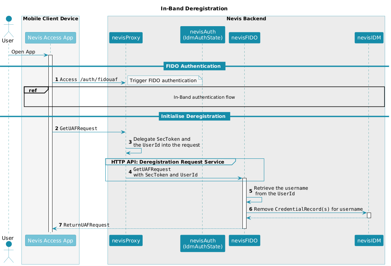The width and height of the screenshot is (391, 266).
Task: Click the top nevisProxy participant box
Action: (126, 38)
